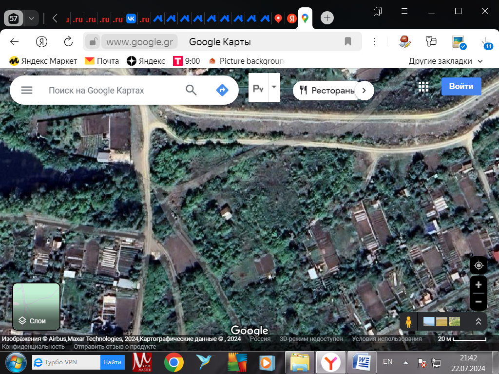
Task: Open the Picture background bookmark
Action: [247, 61]
